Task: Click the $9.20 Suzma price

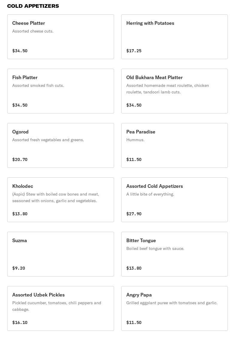Action: click(x=19, y=268)
